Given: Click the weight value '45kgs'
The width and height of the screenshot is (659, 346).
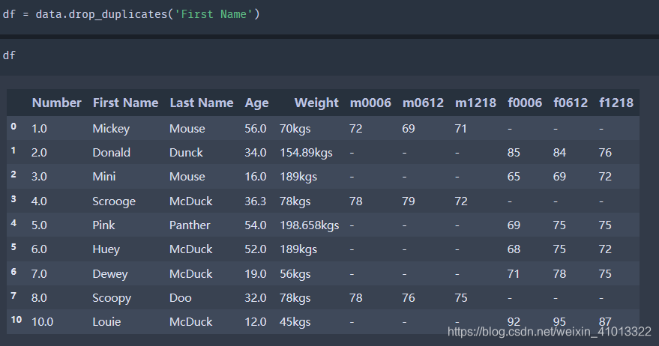Looking at the screenshot, I should click(295, 322).
